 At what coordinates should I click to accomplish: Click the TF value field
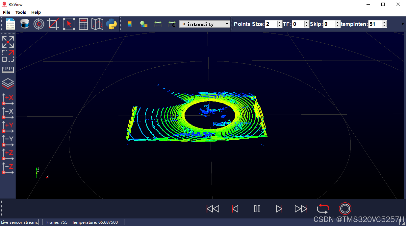[x=298, y=24]
